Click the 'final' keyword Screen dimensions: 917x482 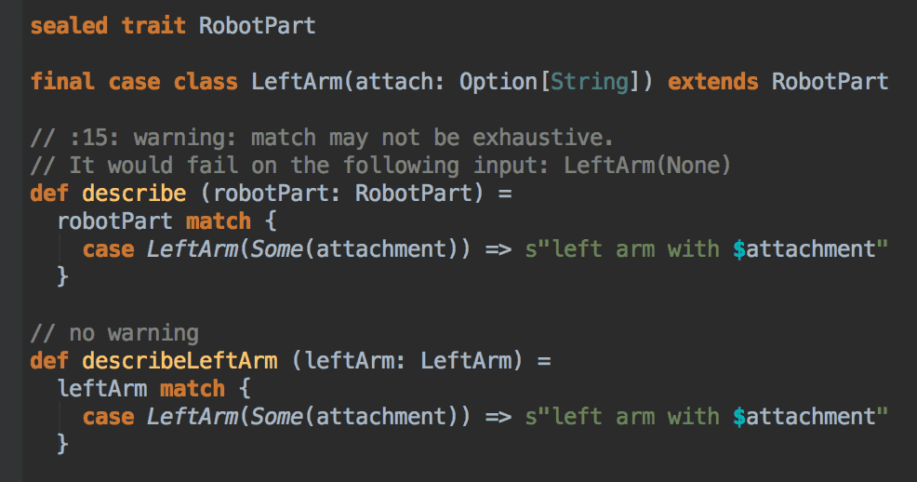coord(62,82)
